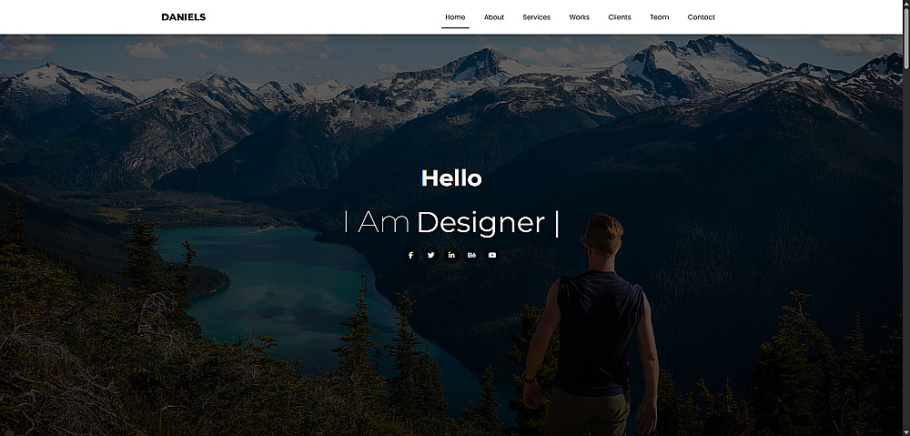Image resolution: width=910 pixels, height=436 pixels.
Task: Open the Behance social icon
Action: [471, 255]
